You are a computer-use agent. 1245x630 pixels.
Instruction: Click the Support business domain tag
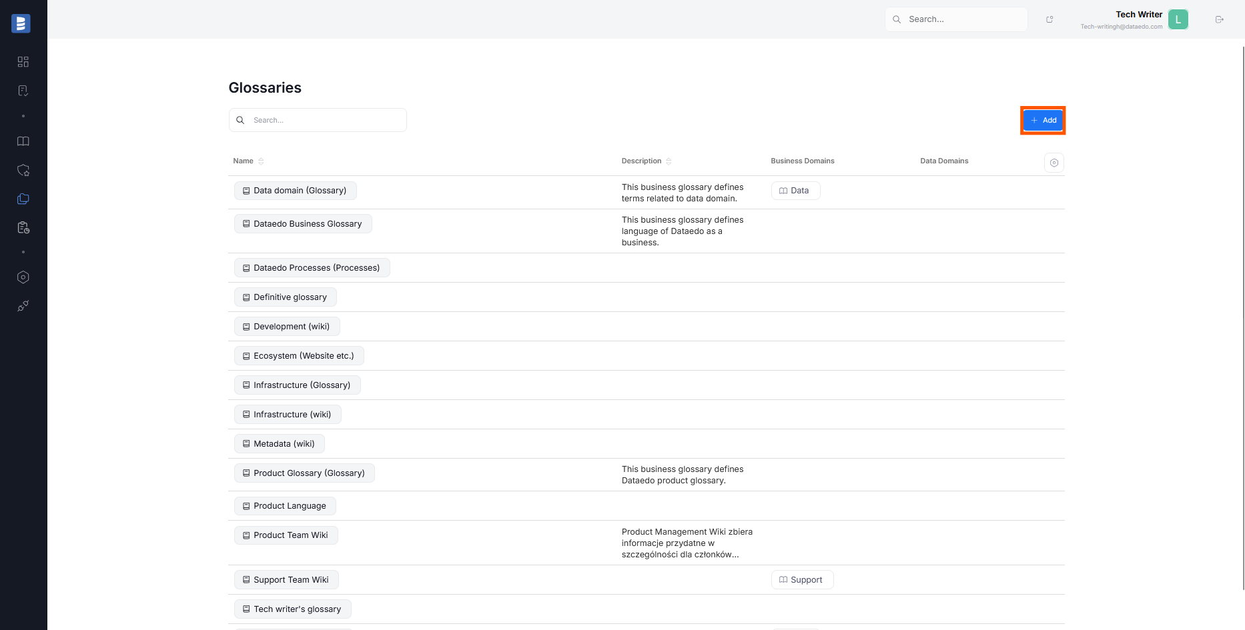click(x=802, y=580)
